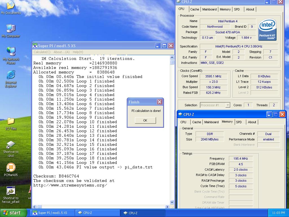289x217 pixels.
Task: Click Super PI vertical scrollbar down arrow
Action: click(172, 202)
